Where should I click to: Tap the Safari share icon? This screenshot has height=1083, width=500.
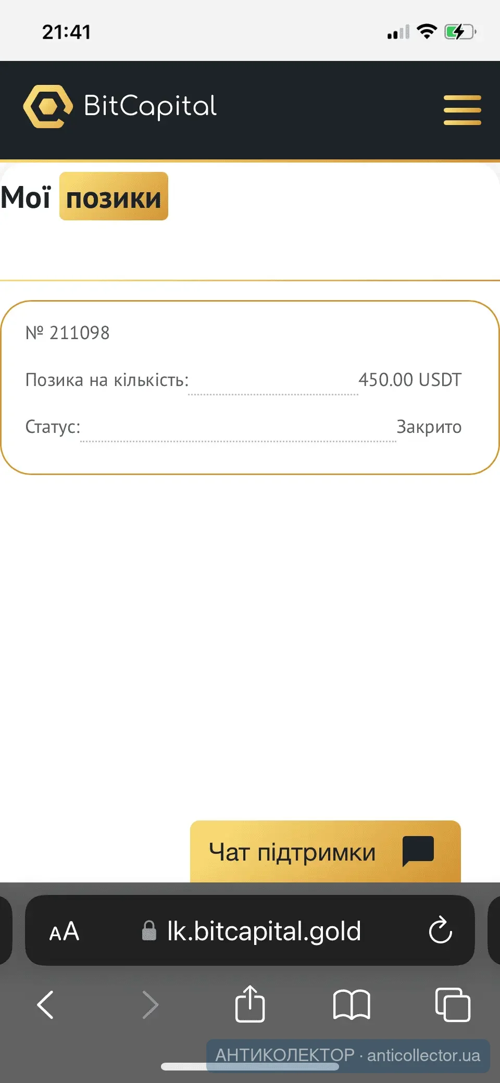pos(250,1003)
